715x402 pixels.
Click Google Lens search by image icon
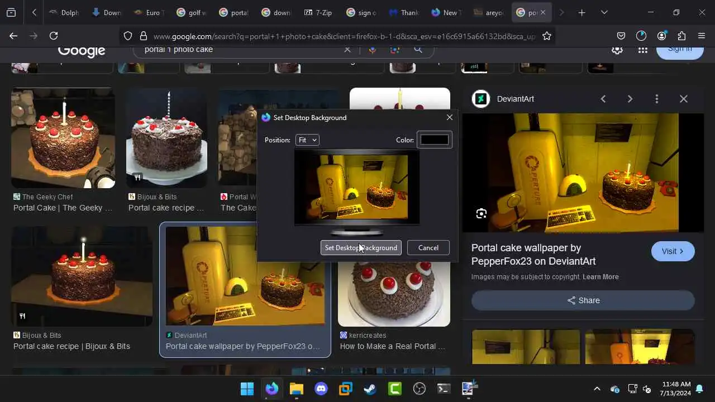(395, 50)
